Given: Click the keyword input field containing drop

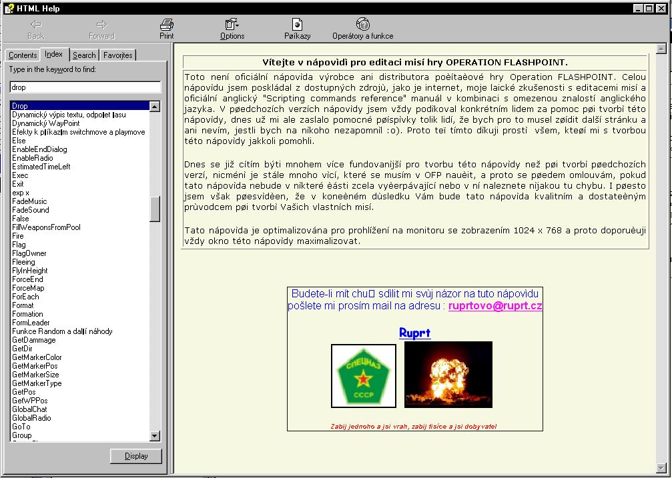Looking at the screenshot, I should coord(85,87).
